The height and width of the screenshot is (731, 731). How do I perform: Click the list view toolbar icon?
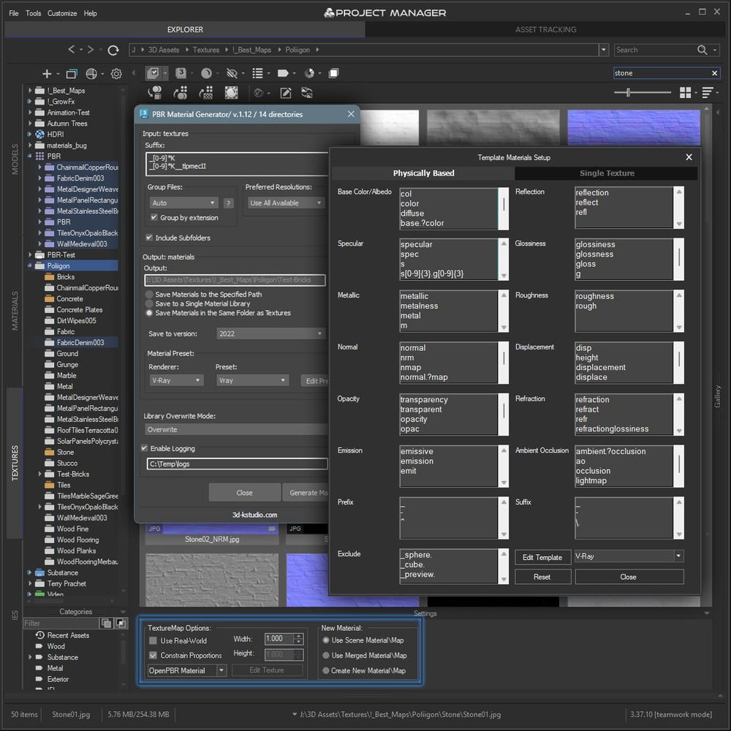(x=257, y=73)
